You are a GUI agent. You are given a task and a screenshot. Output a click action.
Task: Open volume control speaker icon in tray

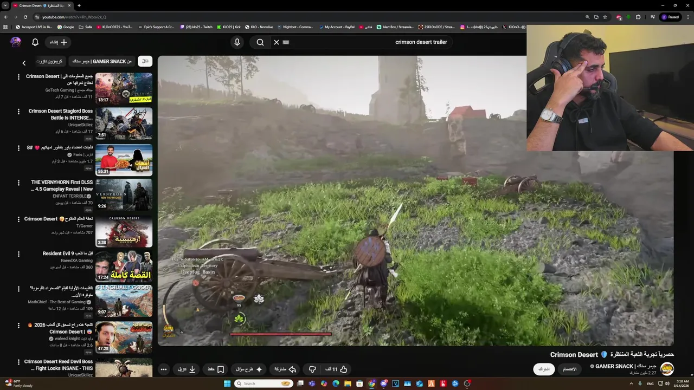tap(667, 383)
